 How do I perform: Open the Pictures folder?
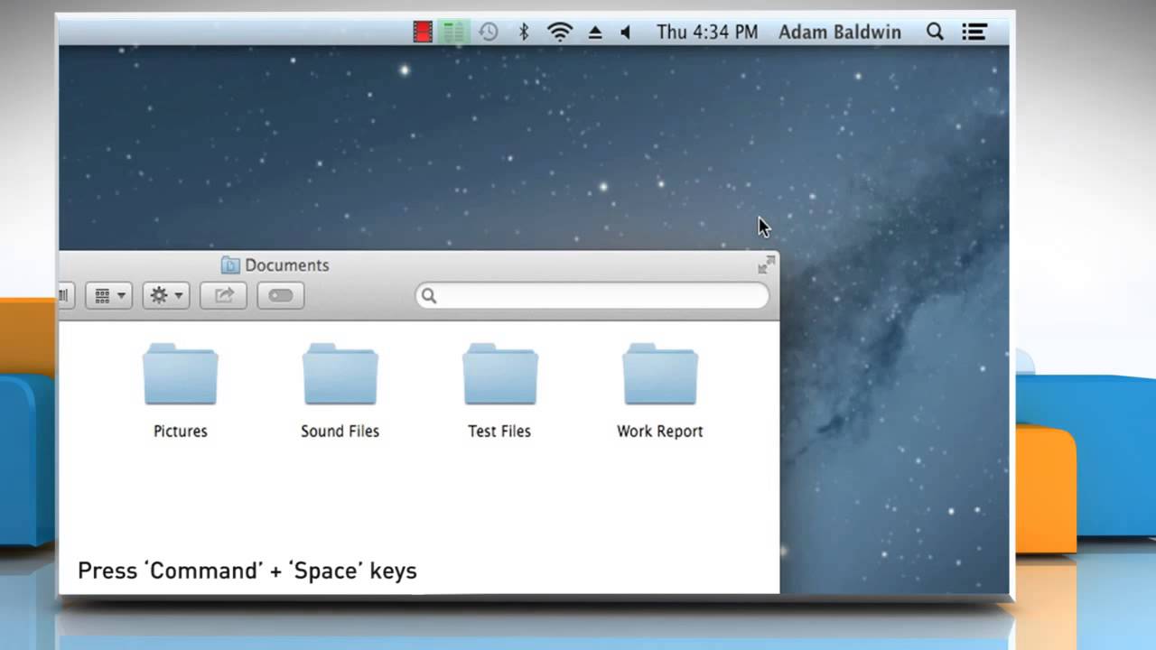tap(181, 374)
